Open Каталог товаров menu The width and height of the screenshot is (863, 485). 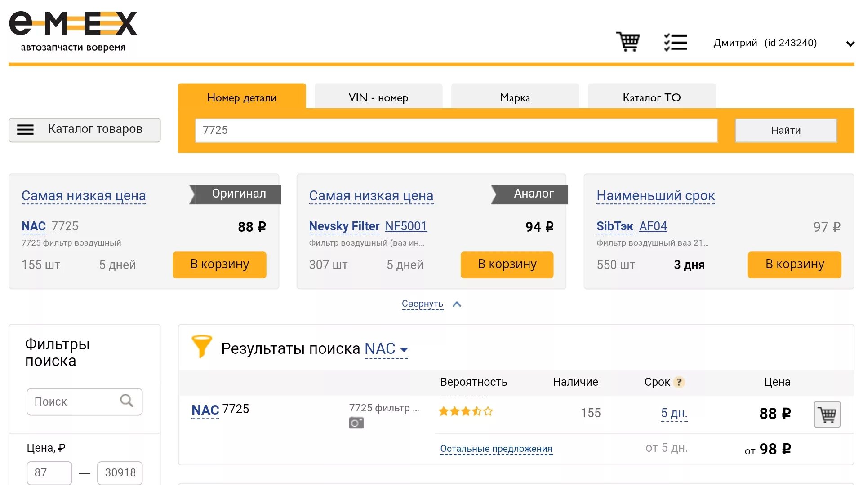click(85, 130)
